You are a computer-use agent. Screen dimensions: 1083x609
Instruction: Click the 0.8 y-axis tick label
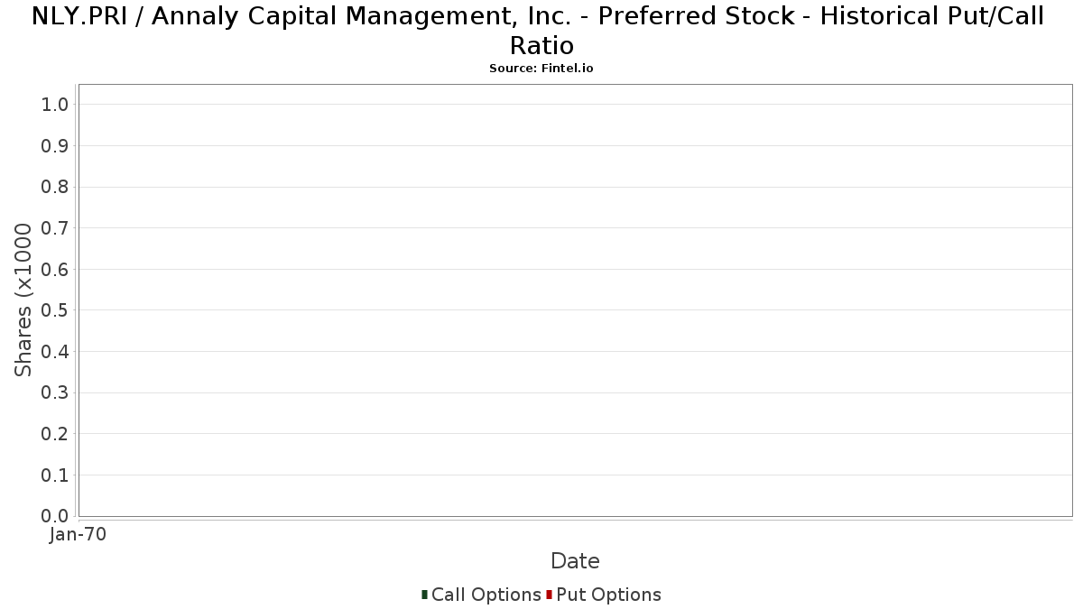tap(55, 187)
